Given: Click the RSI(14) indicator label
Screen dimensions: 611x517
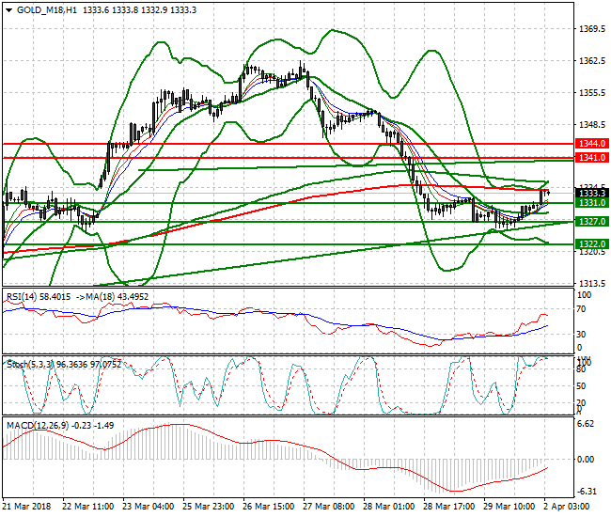Looking at the screenshot, I should pos(22,297).
